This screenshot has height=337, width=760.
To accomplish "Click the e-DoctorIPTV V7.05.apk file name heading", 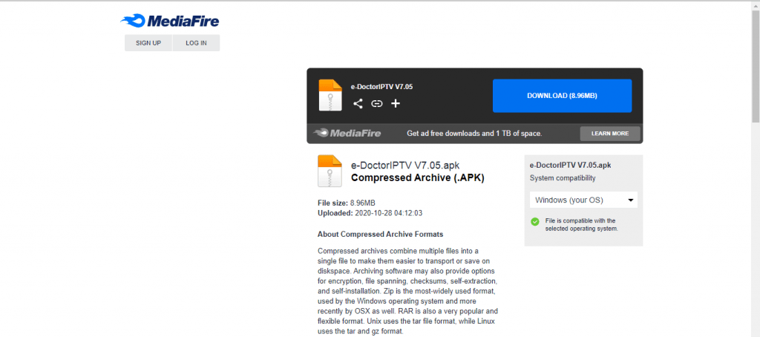I will [x=404, y=164].
